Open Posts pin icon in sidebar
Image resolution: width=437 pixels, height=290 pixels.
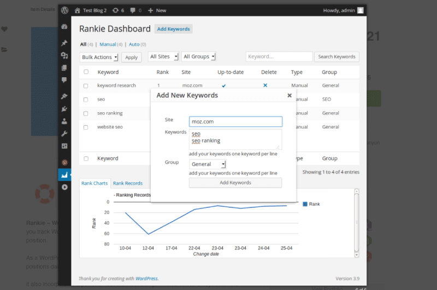click(x=64, y=43)
